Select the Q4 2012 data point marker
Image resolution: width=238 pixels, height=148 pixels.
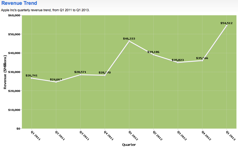pyautogui.click(x=202, y=61)
